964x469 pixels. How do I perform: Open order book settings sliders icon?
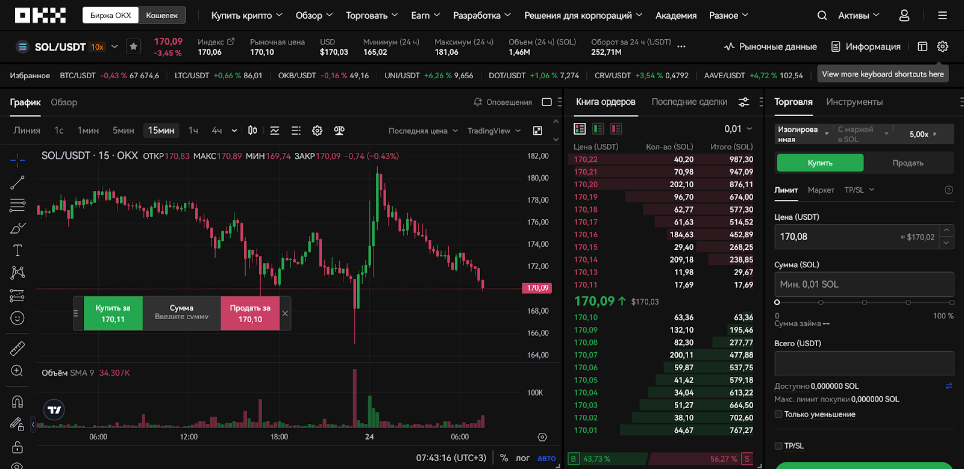pos(744,102)
